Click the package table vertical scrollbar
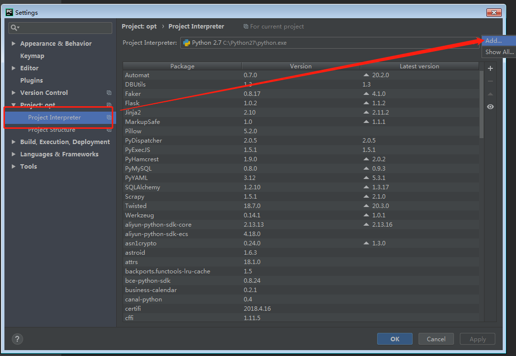 (482, 104)
